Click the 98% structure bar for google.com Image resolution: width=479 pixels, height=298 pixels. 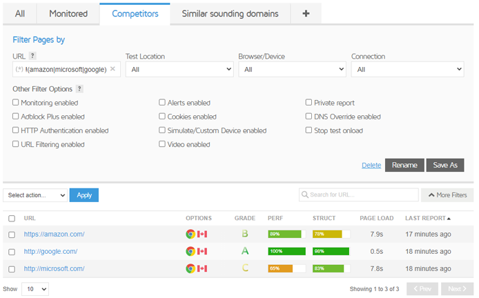pyautogui.click(x=331, y=251)
